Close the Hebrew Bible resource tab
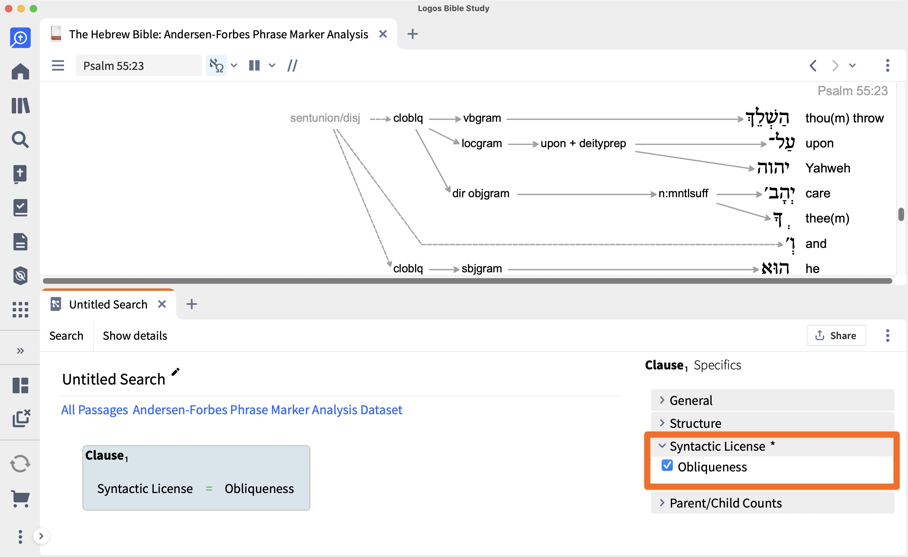The image size is (908, 557). click(x=383, y=34)
